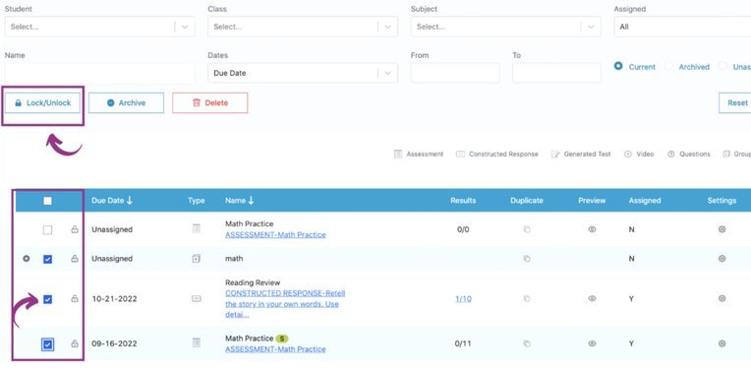The height and width of the screenshot is (373, 751).
Task: Open settings gear for 'math' row
Action: (x=722, y=259)
